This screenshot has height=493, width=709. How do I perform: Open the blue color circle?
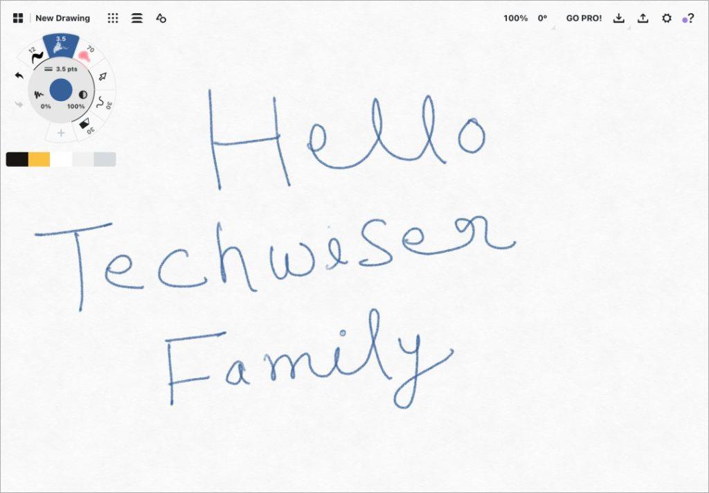61,90
